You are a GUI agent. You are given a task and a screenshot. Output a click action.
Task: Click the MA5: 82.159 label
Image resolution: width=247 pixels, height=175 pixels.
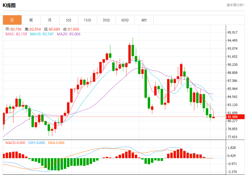pos(16,34)
